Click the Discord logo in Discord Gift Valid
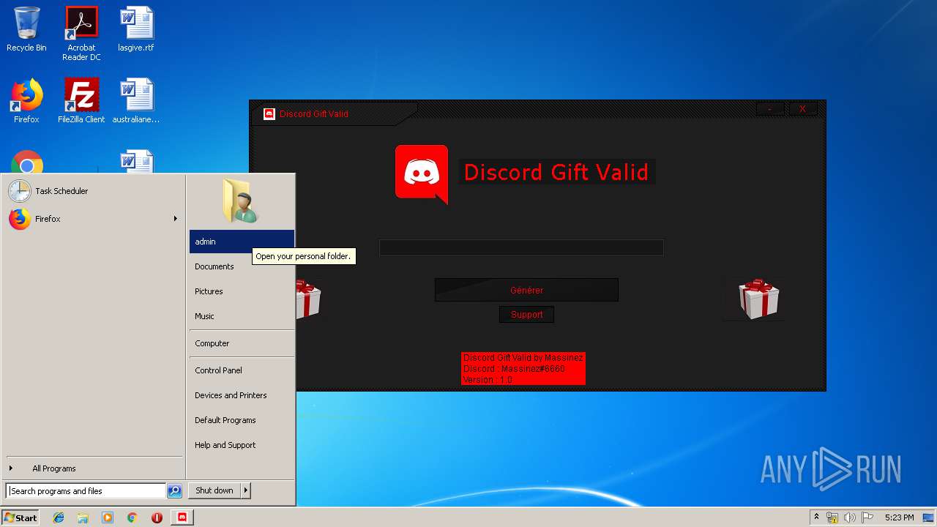Image resolution: width=937 pixels, height=527 pixels. click(422, 173)
